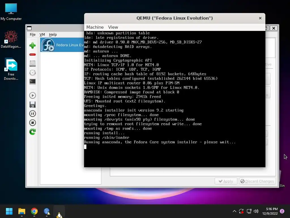Click the volume speaker tray icon

click(256, 211)
